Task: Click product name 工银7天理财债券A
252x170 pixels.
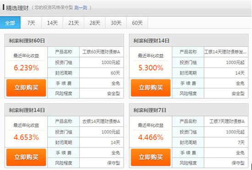Action: pyautogui.click(x=227, y=122)
